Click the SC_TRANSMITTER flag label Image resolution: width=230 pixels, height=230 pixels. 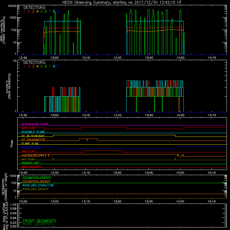[x=33, y=140]
